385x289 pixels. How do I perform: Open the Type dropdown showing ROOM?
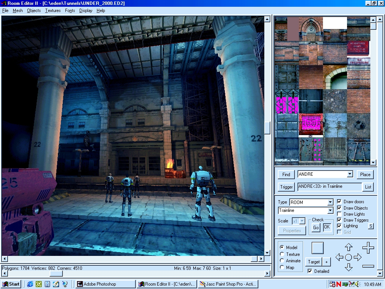coord(330,202)
